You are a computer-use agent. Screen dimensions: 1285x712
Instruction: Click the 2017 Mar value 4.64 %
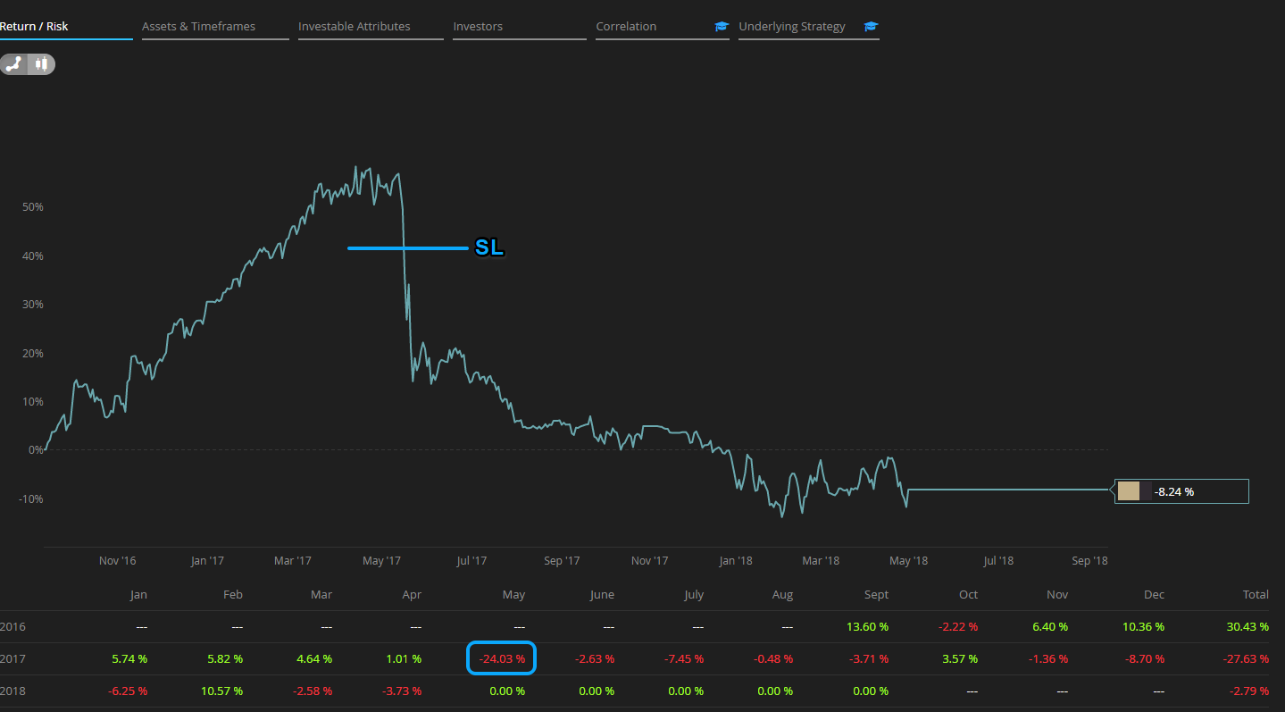(x=313, y=659)
